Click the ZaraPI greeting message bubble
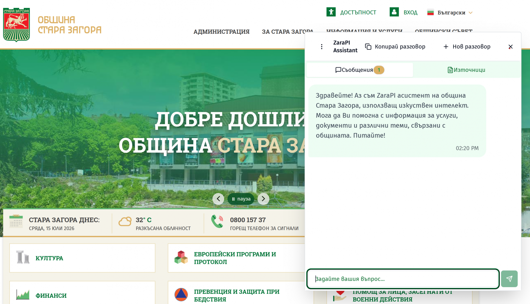Image resolution: width=530 pixels, height=304 pixels. (x=397, y=121)
